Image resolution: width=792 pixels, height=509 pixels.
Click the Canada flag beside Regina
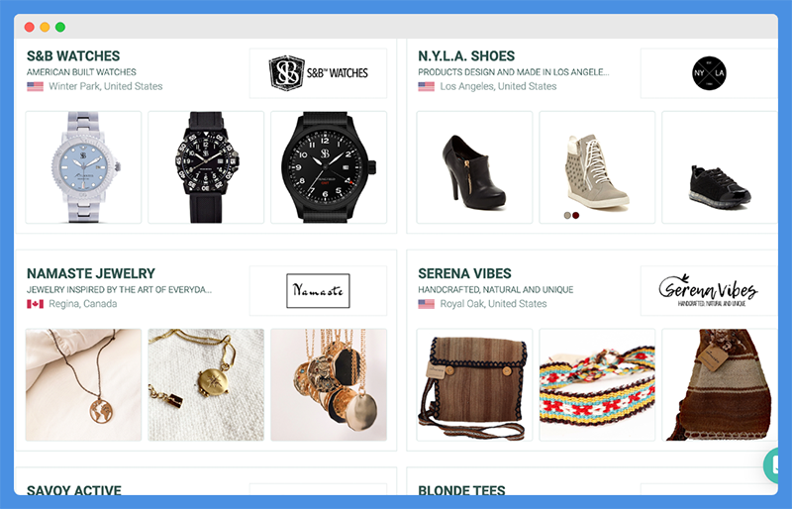point(35,304)
